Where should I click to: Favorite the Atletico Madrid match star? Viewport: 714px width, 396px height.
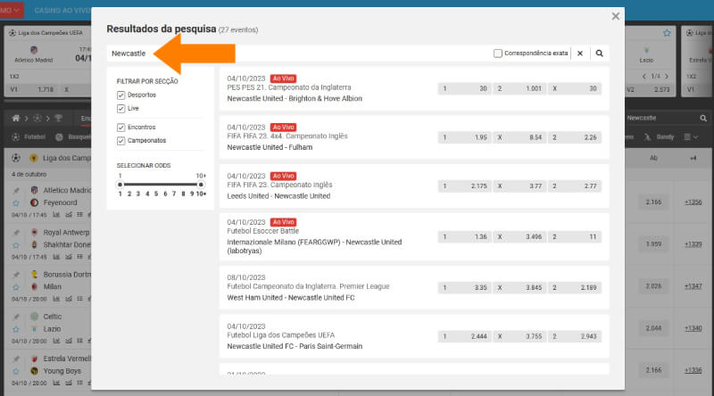coord(16,203)
